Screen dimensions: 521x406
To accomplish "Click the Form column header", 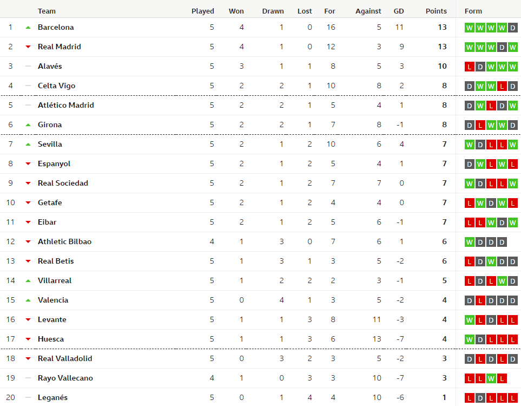I will [x=473, y=11].
